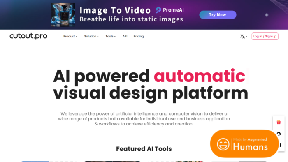Click the Try Now button
The height and width of the screenshot is (162, 288).
coord(218,15)
